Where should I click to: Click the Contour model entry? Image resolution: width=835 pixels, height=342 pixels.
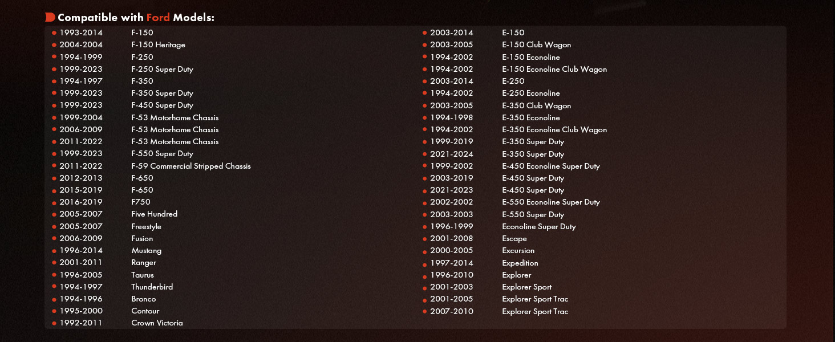[x=145, y=311]
